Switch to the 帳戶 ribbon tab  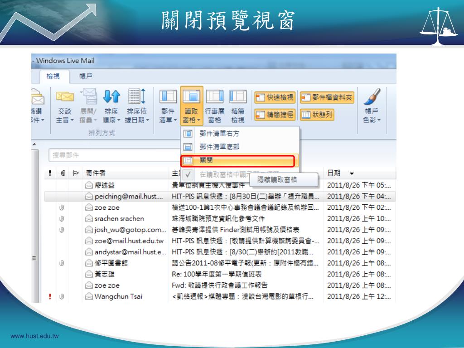[86, 76]
